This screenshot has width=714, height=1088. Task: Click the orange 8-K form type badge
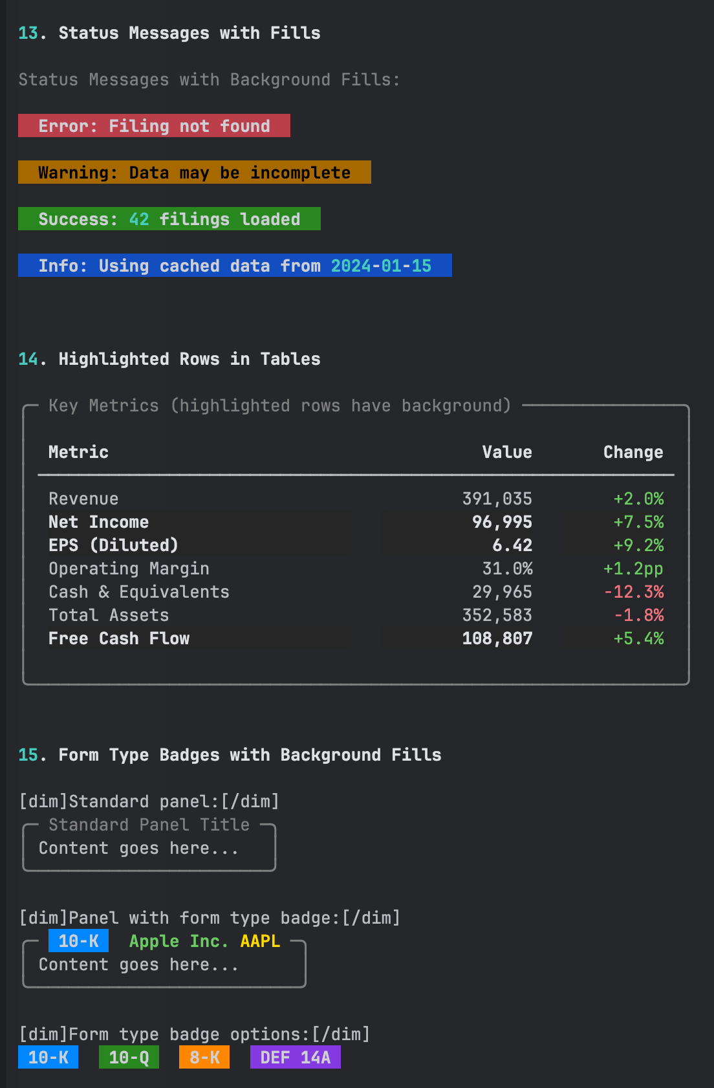click(x=204, y=1058)
